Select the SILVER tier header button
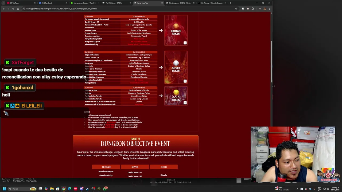The image size is (342, 192). pyautogui.click(x=135, y=167)
